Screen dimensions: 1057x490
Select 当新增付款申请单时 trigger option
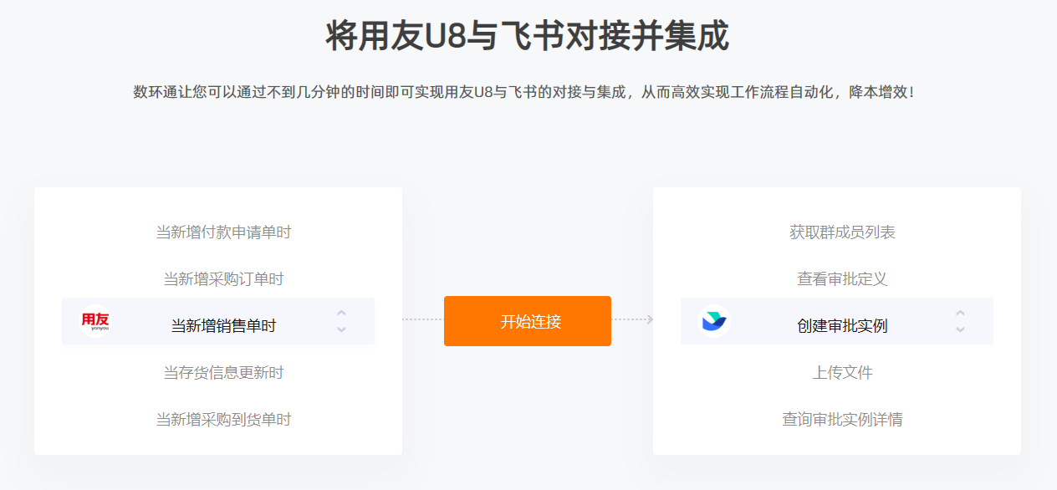coord(223,232)
